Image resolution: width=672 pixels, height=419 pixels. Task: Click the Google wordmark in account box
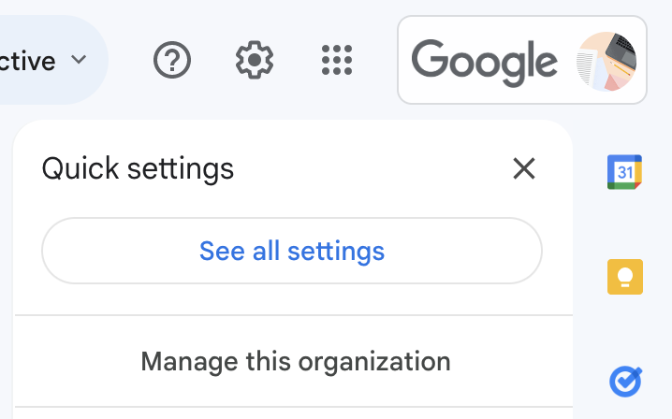point(484,61)
